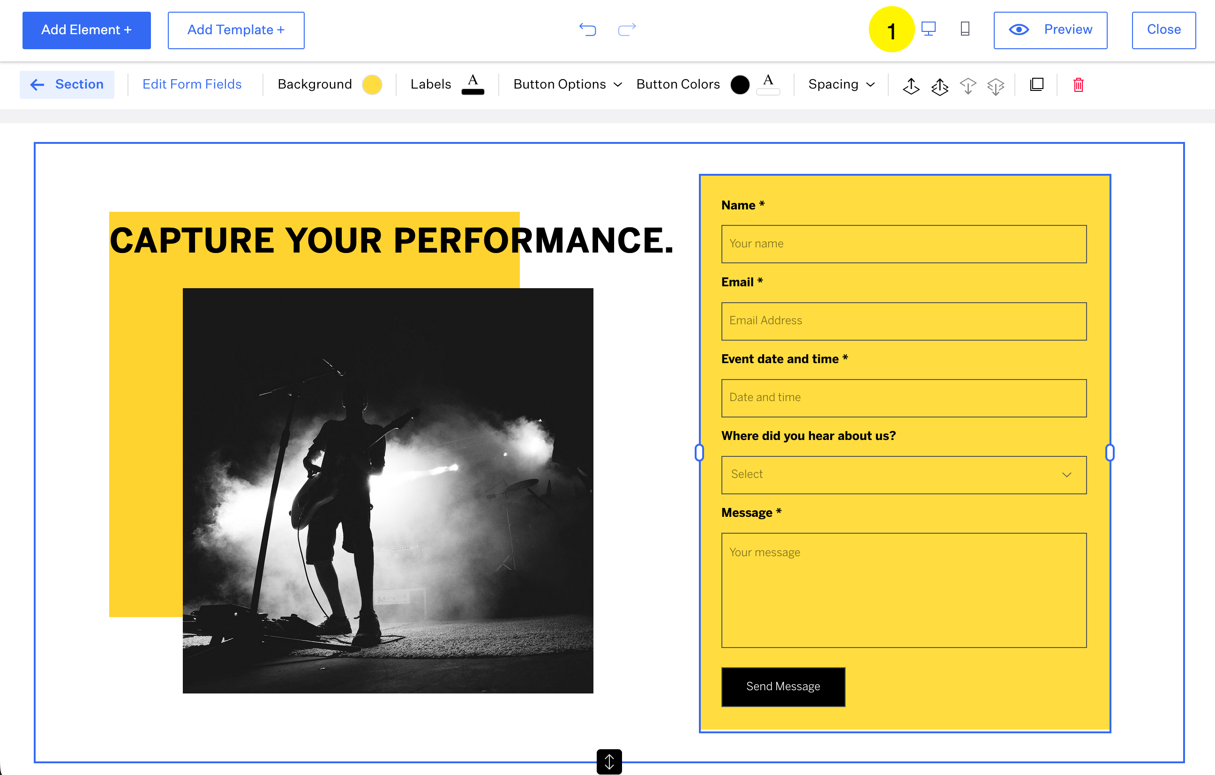Delete element with red trash icon
Screen dimensions: 1215x775
[1078, 84]
